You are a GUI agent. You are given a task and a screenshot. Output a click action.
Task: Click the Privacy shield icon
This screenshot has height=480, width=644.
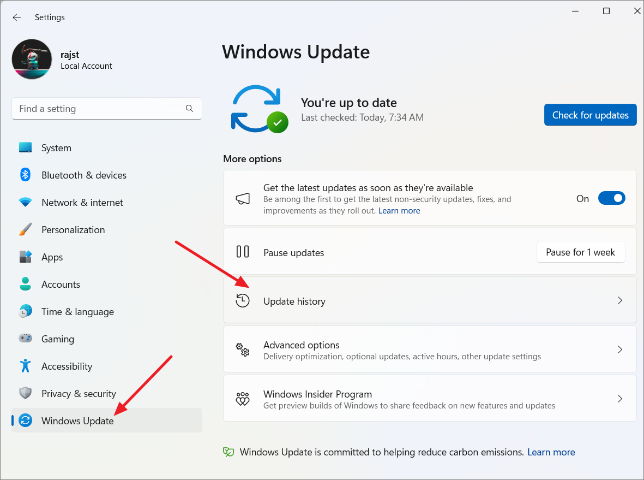pyautogui.click(x=26, y=393)
